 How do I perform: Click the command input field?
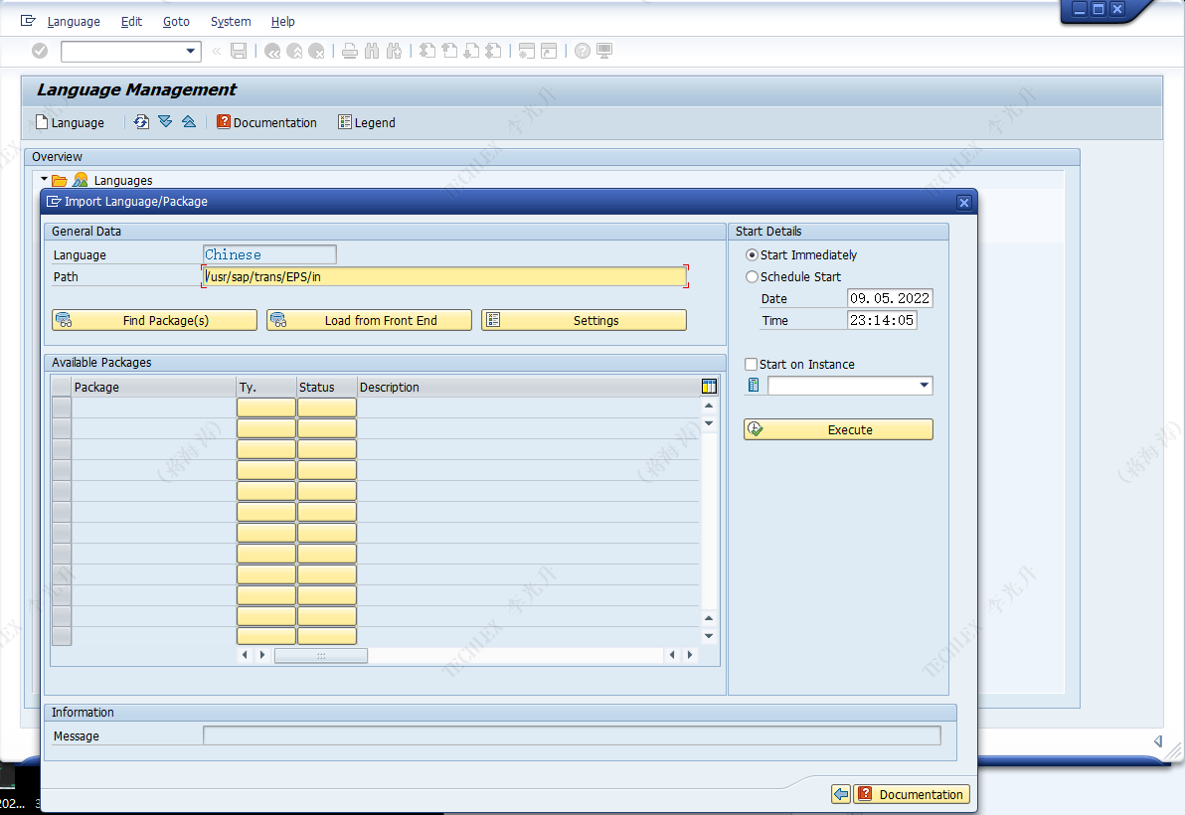pyautogui.click(x=123, y=51)
